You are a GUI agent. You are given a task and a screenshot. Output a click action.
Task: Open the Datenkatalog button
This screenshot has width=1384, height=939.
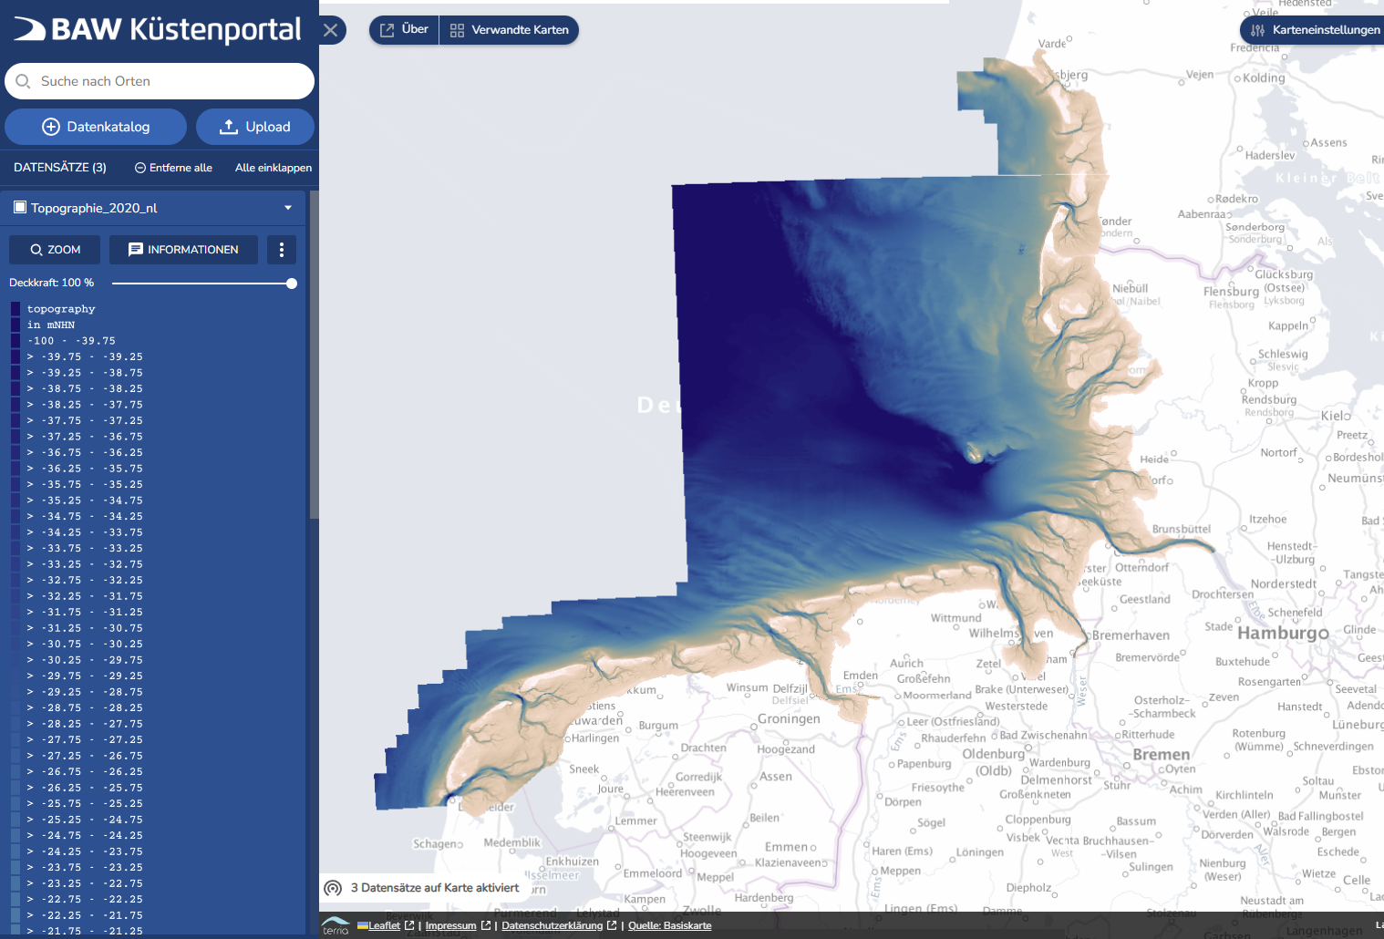pyautogui.click(x=96, y=127)
